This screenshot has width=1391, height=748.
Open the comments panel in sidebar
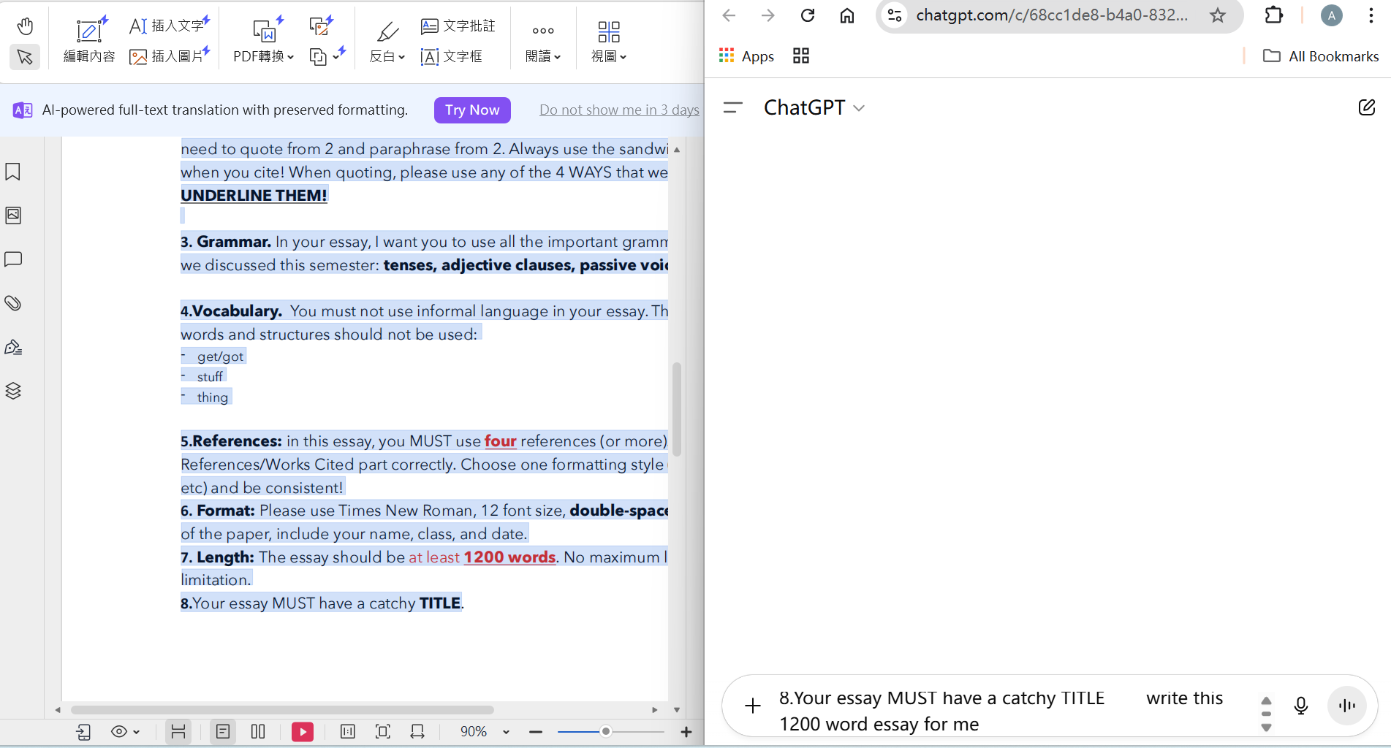point(13,259)
